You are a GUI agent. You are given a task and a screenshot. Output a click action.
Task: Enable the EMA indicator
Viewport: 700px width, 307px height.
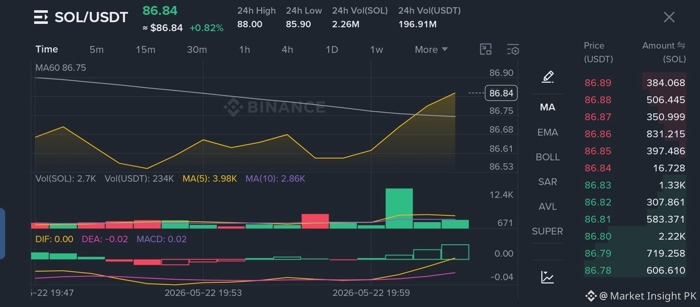[x=548, y=132]
